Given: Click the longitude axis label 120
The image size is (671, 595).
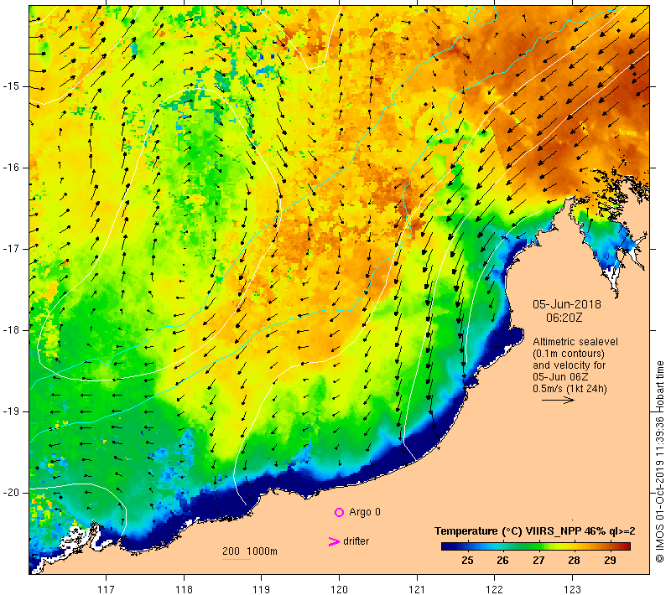Looking at the screenshot, I should pos(339,589).
